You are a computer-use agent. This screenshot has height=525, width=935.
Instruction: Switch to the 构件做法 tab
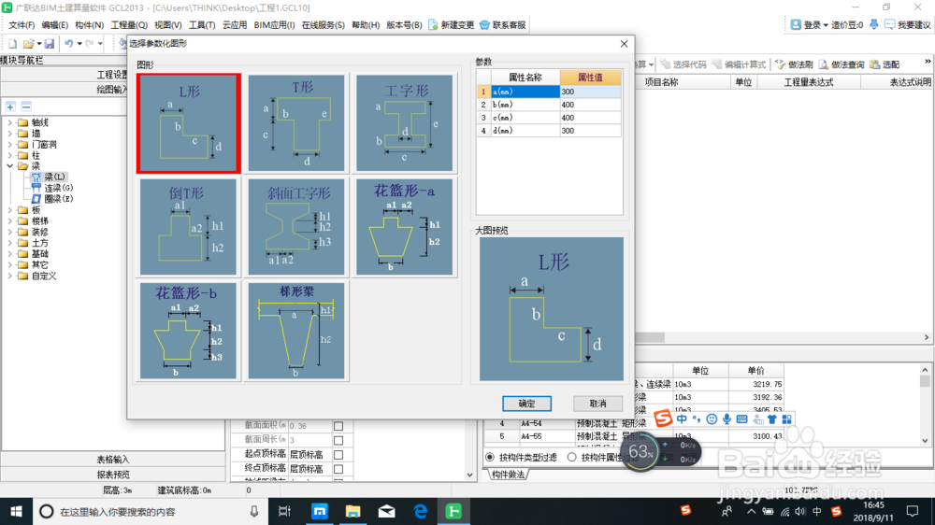coord(509,475)
